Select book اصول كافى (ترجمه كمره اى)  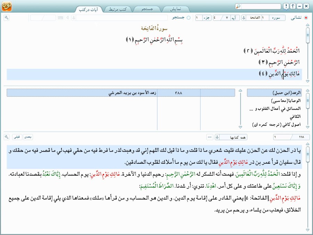click(274, 125)
